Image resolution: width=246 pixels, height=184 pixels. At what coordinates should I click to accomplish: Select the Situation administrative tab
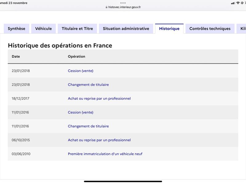pyautogui.click(x=126, y=29)
